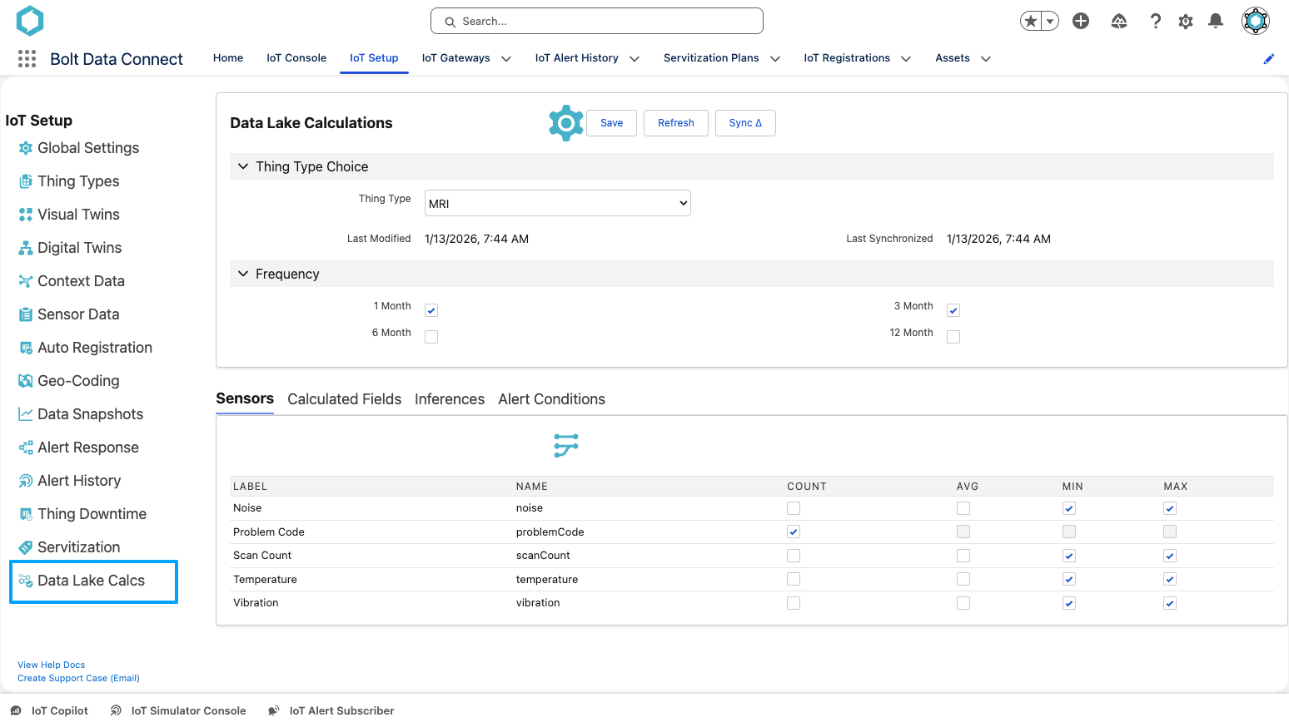
Task: Open the Trailhead guidance icon
Action: pos(1119,21)
